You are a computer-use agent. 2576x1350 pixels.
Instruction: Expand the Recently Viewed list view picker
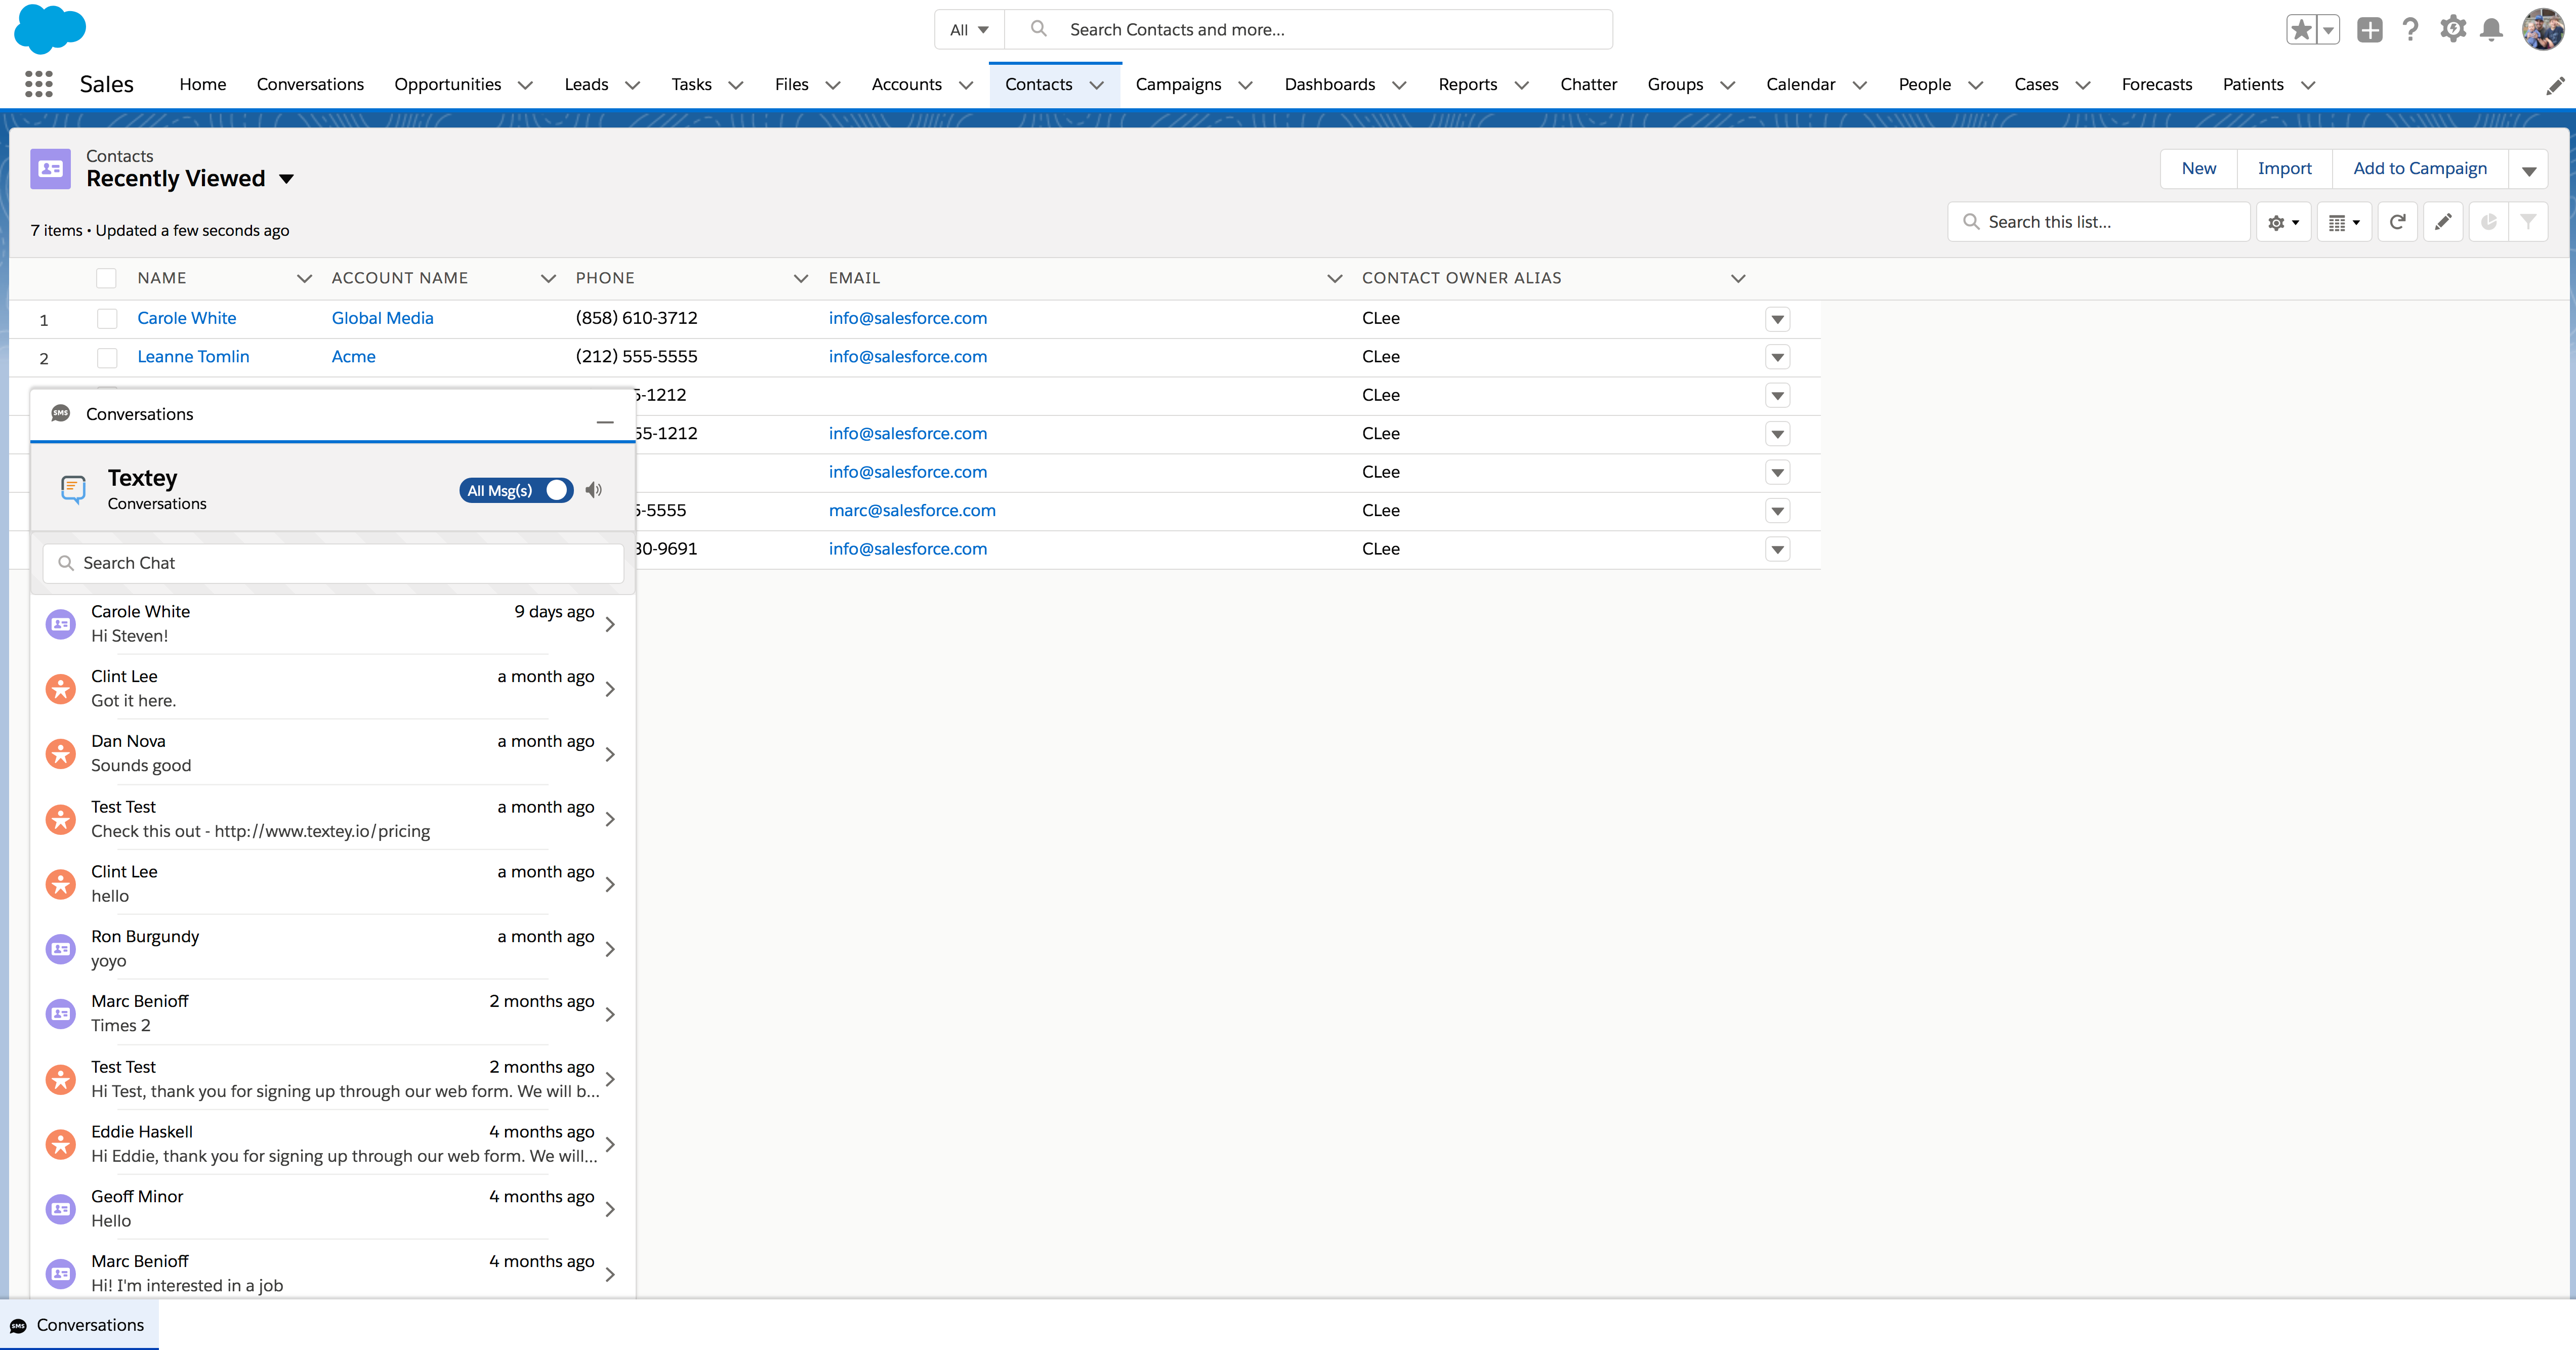(286, 179)
